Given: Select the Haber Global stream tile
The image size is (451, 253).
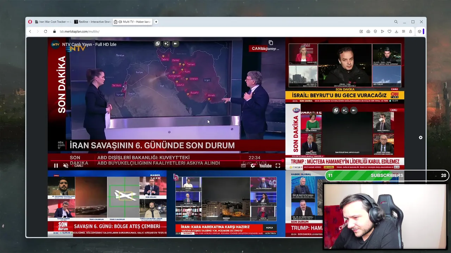Looking at the screenshot, I should pos(305,204).
